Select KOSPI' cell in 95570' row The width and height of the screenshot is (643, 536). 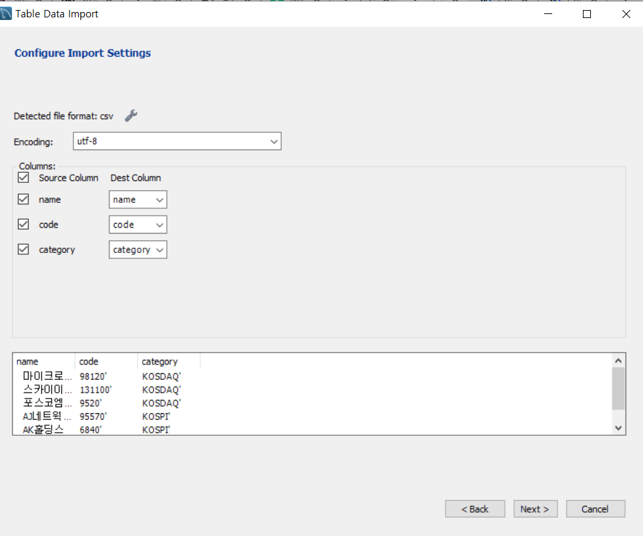156,417
